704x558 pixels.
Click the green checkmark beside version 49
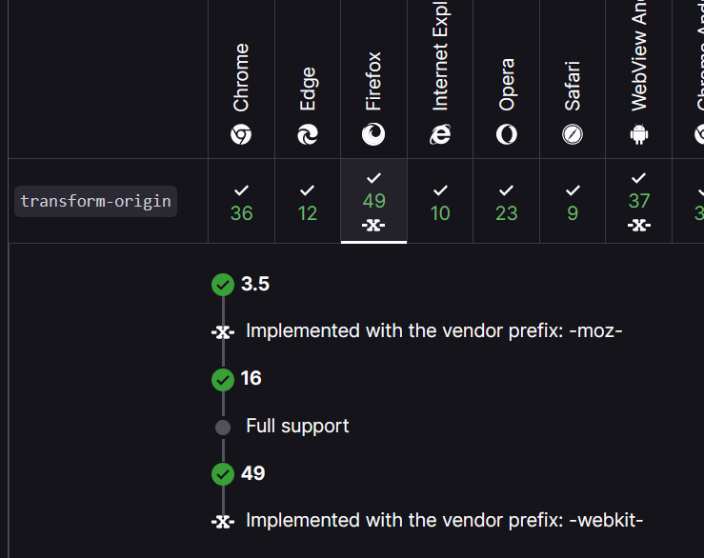(x=223, y=473)
